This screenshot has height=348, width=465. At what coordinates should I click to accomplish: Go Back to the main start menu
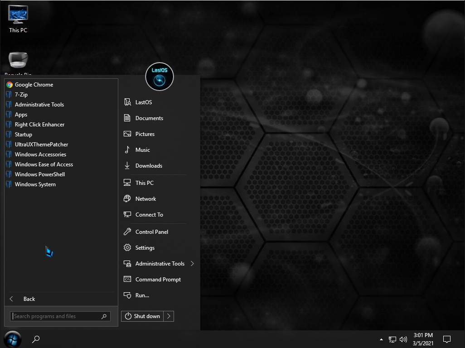(61, 299)
